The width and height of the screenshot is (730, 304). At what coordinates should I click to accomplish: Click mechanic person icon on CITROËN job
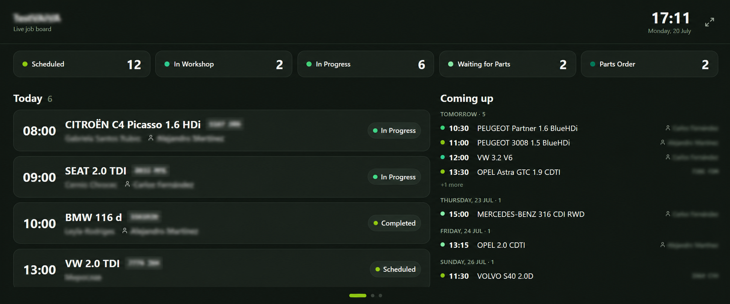(151, 138)
